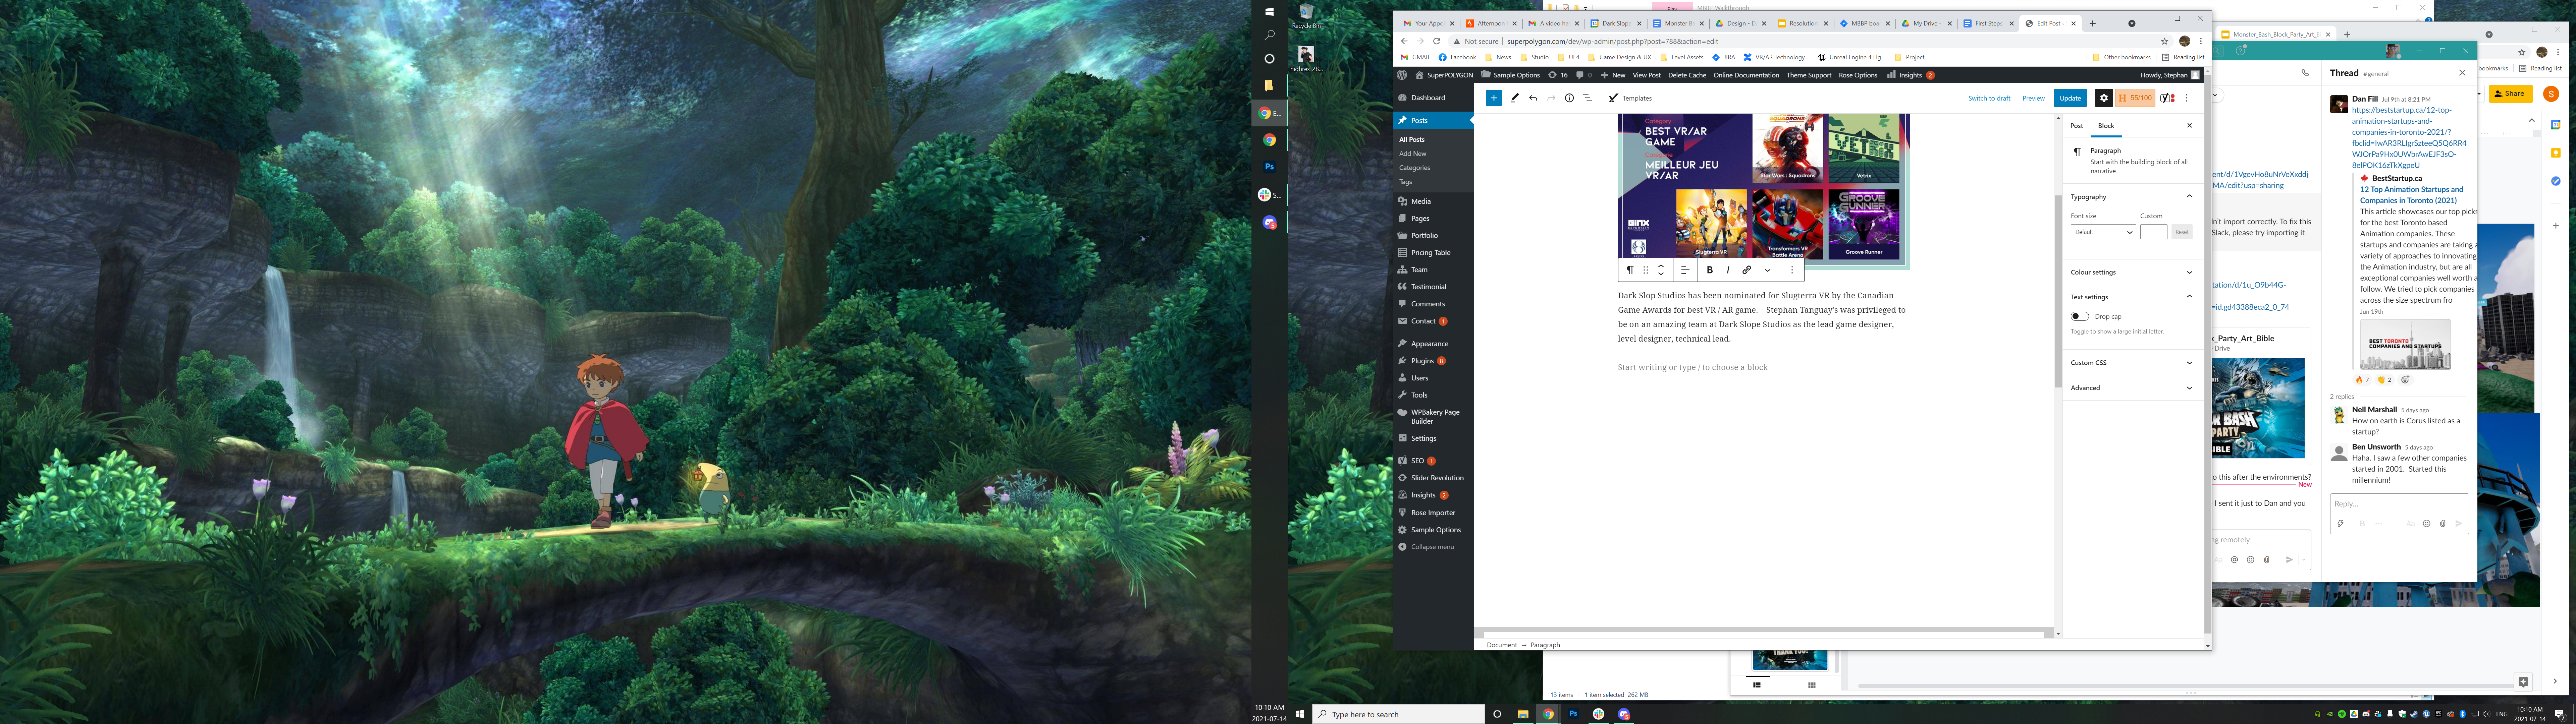Add emoji reaction in Slack thread

click(2405, 380)
